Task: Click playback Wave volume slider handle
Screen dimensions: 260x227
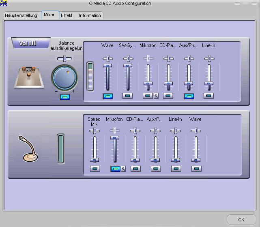Action: 107,66
